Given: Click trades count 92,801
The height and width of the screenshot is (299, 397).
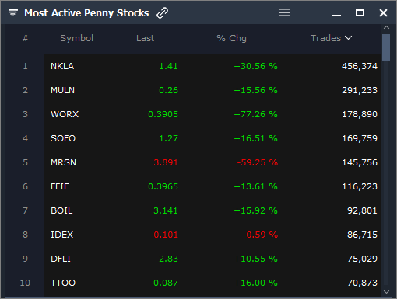Looking at the screenshot, I should tap(362, 210).
